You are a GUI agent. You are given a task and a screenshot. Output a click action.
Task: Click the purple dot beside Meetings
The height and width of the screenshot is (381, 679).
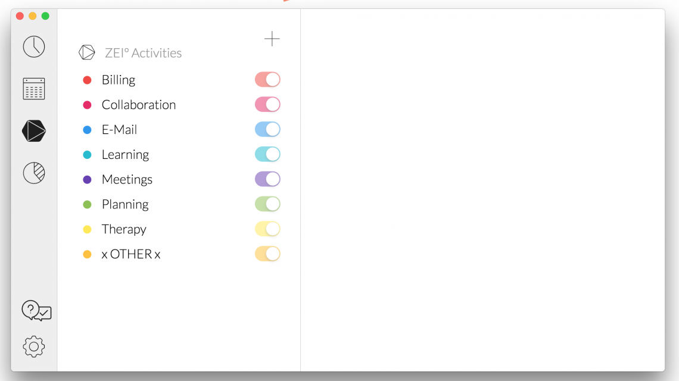[x=88, y=179]
